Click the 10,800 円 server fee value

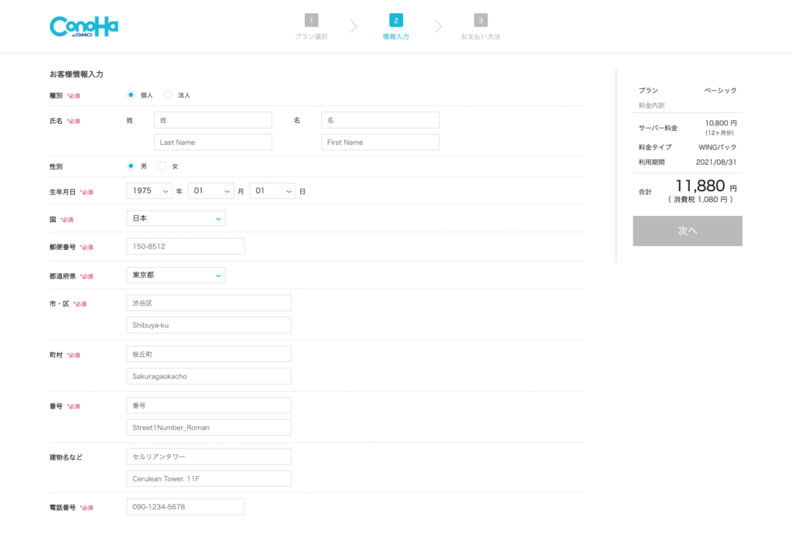pyautogui.click(x=721, y=123)
